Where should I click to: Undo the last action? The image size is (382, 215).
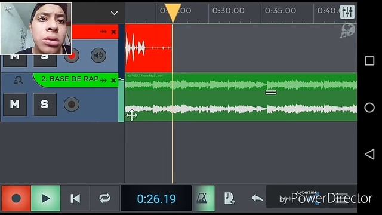257,198
